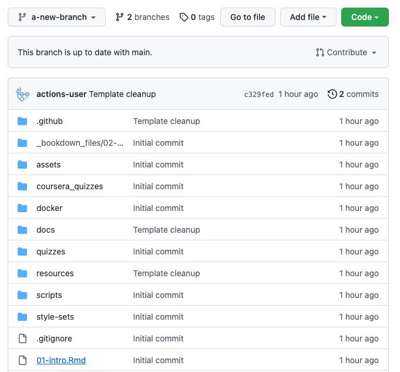Screen dimensions: 400x372
Task: Click 'This branch is up to date with main.'
Action: click(85, 52)
